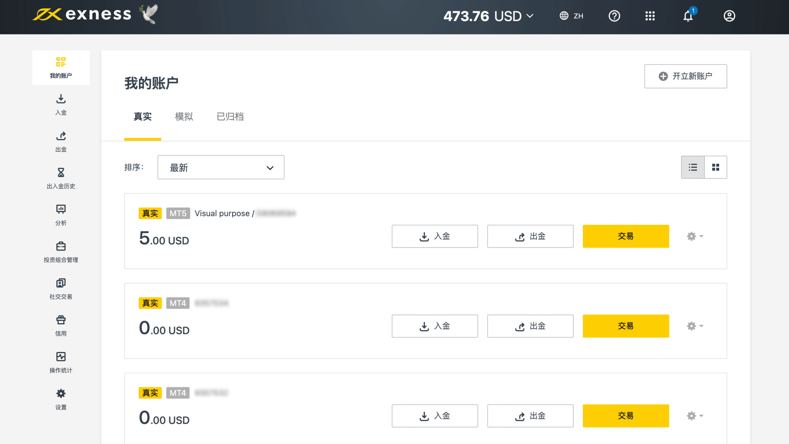Open 投资组合管理 portfolio briefcase icon
789x444 pixels.
tap(61, 252)
